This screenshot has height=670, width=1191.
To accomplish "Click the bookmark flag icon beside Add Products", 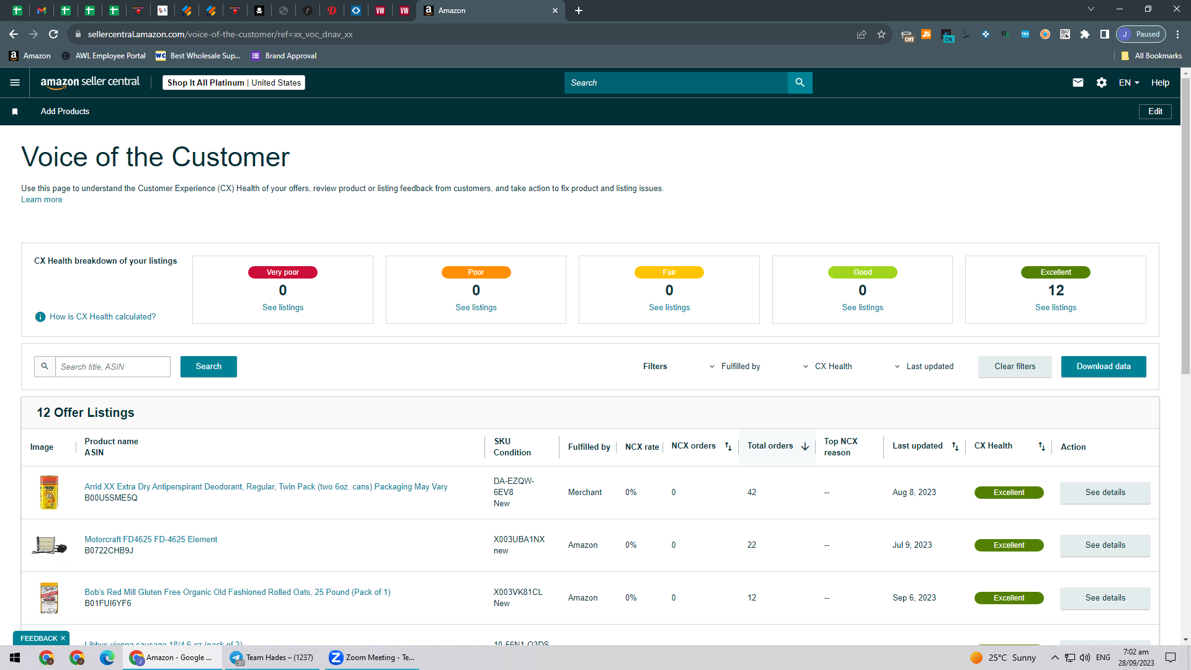I will 15,112.
